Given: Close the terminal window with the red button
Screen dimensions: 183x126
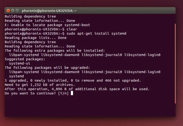Looking at the screenshot, I should click(8, 11).
